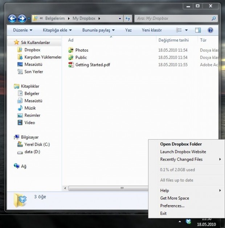The height and width of the screenshot is (228, 225).
Task: Click the Kitaplıklar library icon
Action: tap(16, 86)
